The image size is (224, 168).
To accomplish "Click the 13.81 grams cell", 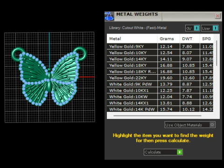I will [x=168, y=103].
